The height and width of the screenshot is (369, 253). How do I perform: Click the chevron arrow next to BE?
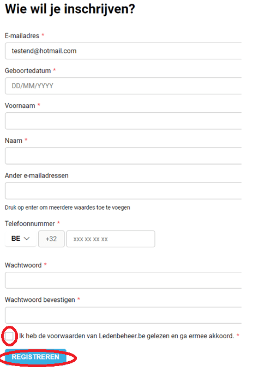pos(27,239)
